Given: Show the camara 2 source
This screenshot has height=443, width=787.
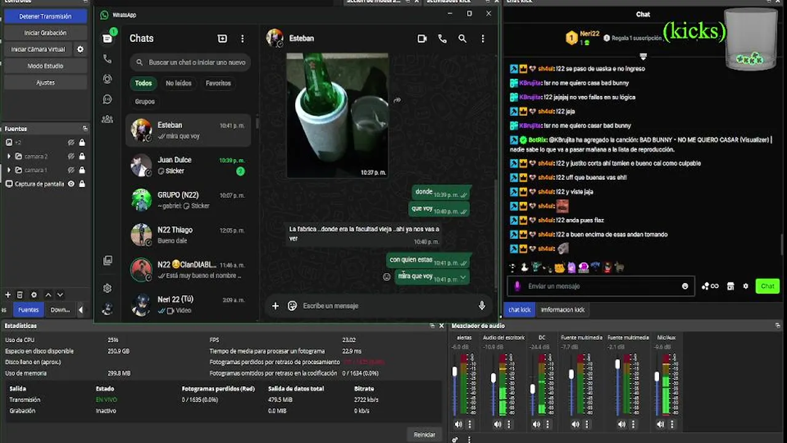Looking at the screenshot, I should (x=71, y=156).
